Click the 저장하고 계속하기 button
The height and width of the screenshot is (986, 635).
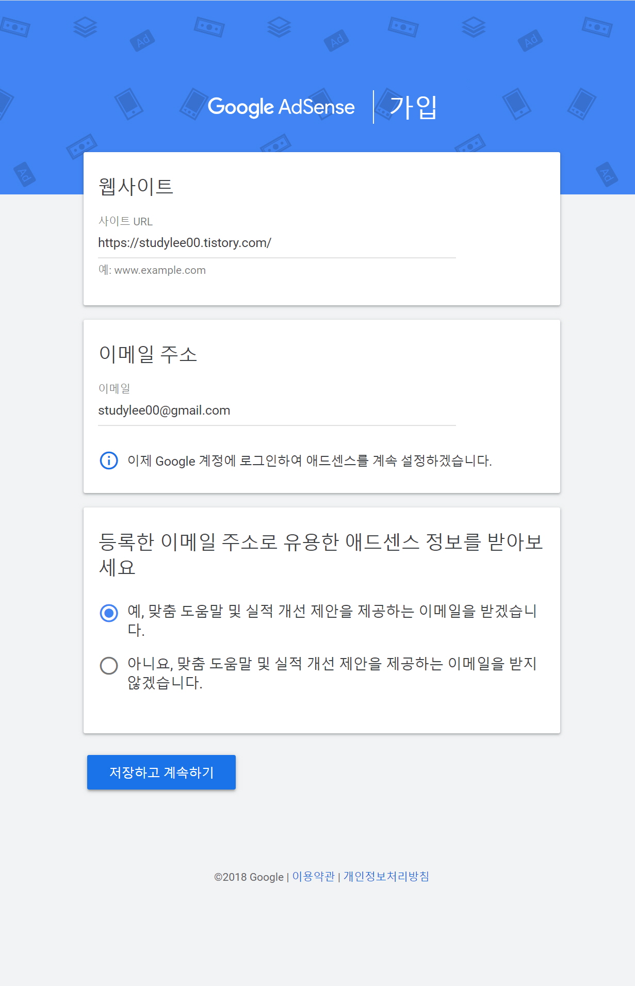pyautogui.click(x=161, y=772)
